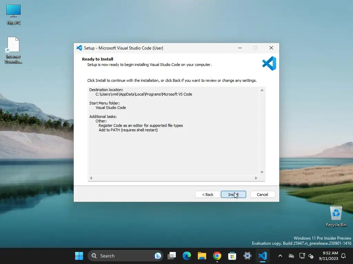
Task: Click 'Add to PATH (requires shell restart)' line
Action: click(128, 130)
